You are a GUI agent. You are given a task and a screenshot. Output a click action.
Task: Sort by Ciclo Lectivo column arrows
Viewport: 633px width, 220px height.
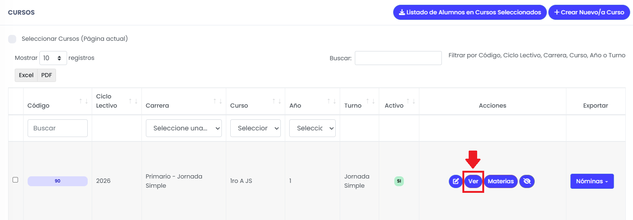click(x=133, y=101)
